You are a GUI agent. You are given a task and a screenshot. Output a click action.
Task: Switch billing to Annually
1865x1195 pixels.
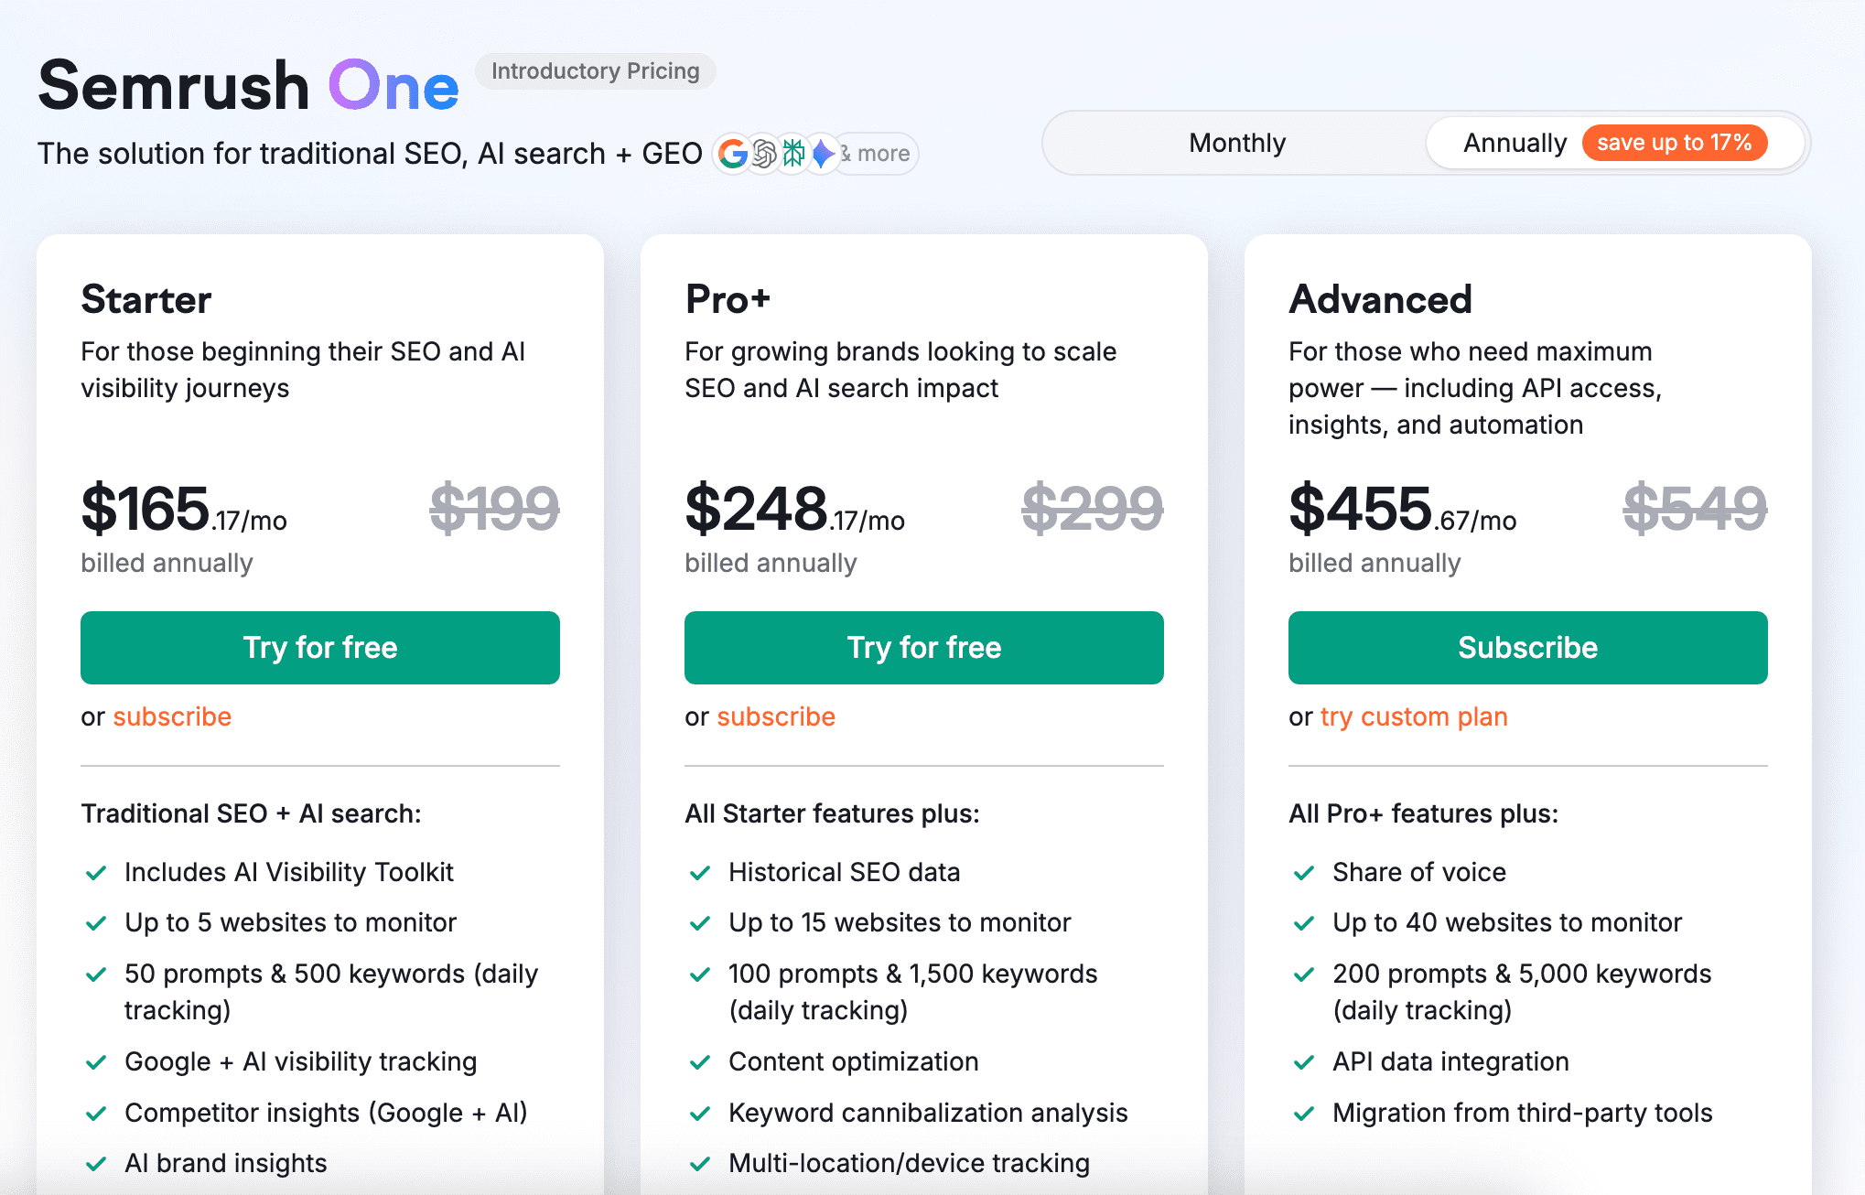(x=1515, y=143)
